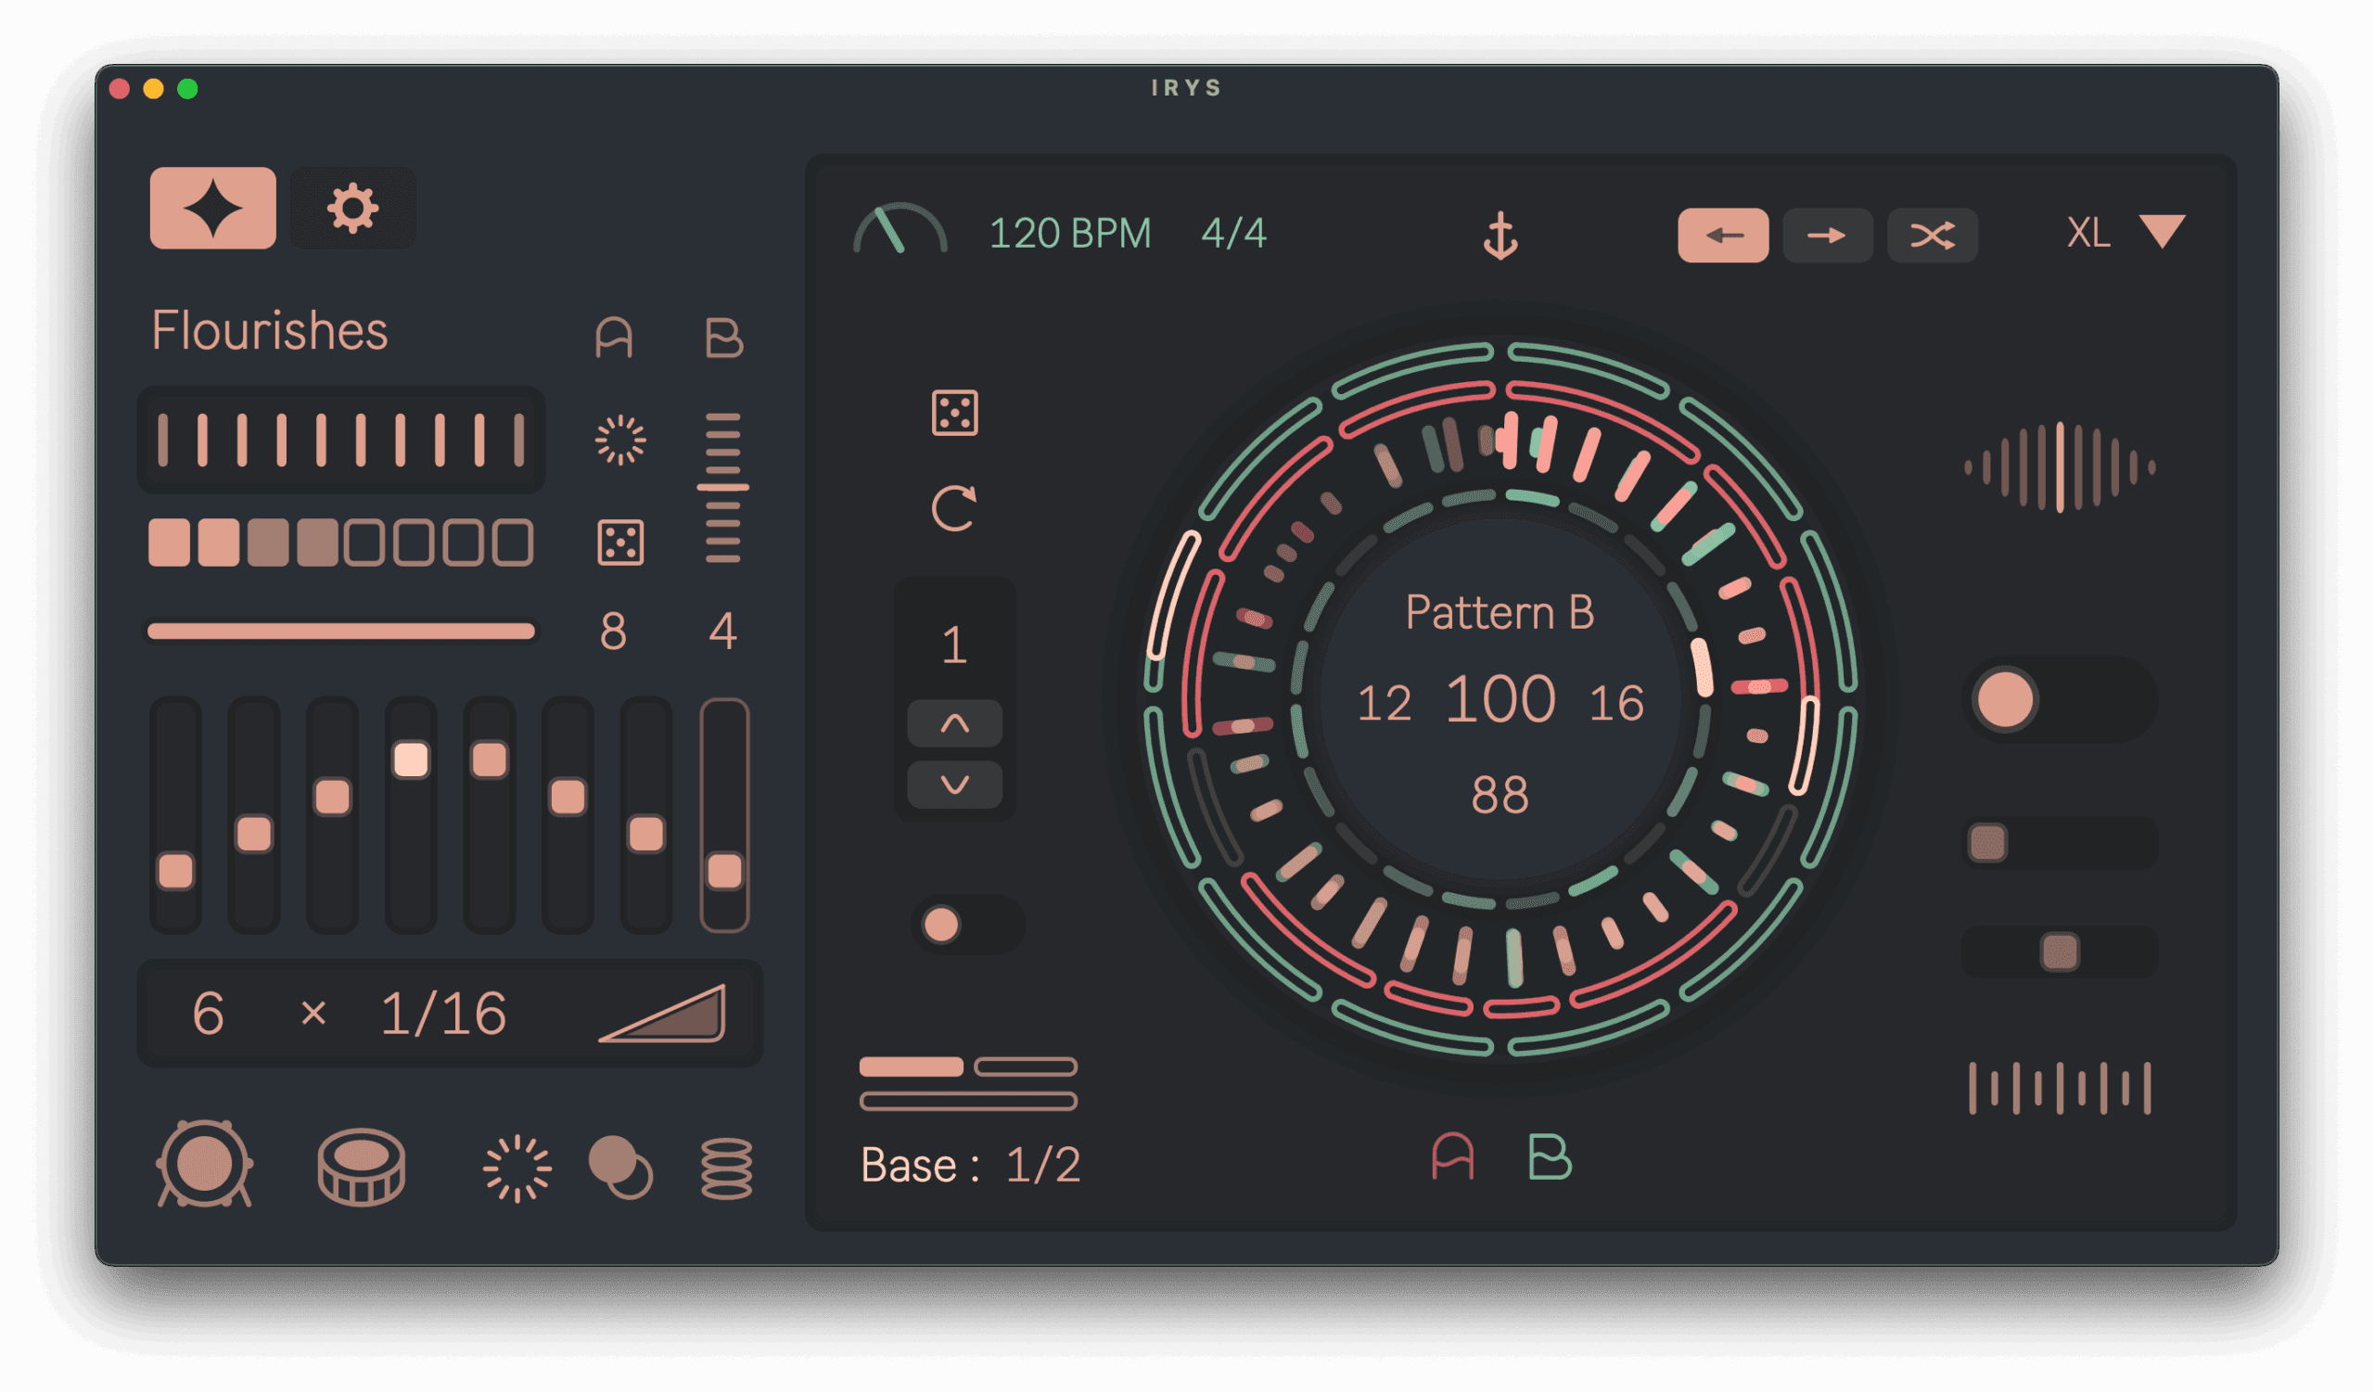Decrease value with the down chevron
The image size is (2374, 1392).
point(955,785)
